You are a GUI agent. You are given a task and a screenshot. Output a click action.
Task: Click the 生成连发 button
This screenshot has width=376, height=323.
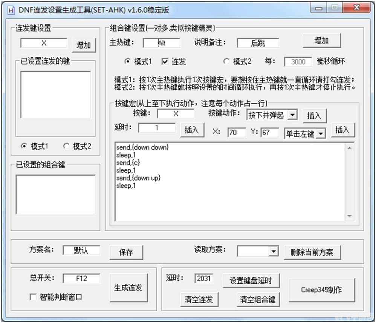[x=128, y=287]
